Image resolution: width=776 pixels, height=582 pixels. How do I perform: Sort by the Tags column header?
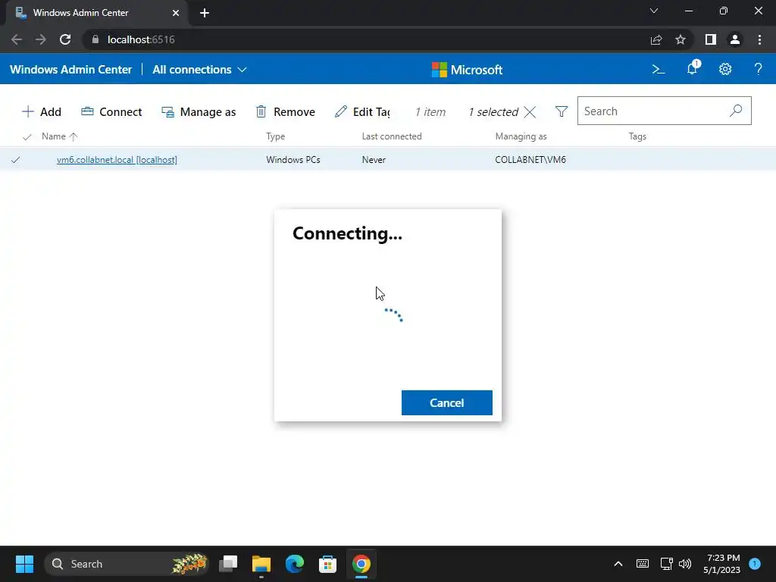(637, 136)
